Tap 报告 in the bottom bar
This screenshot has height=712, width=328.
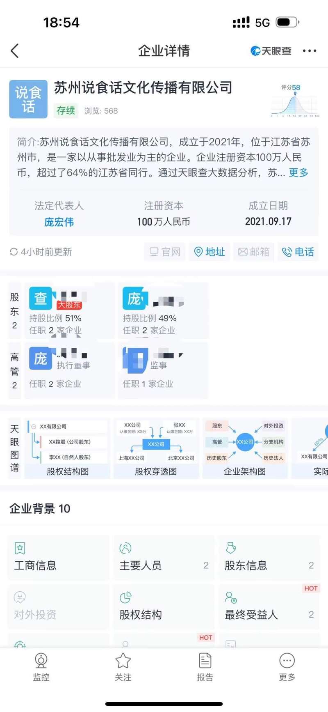(x=205, y=667)
